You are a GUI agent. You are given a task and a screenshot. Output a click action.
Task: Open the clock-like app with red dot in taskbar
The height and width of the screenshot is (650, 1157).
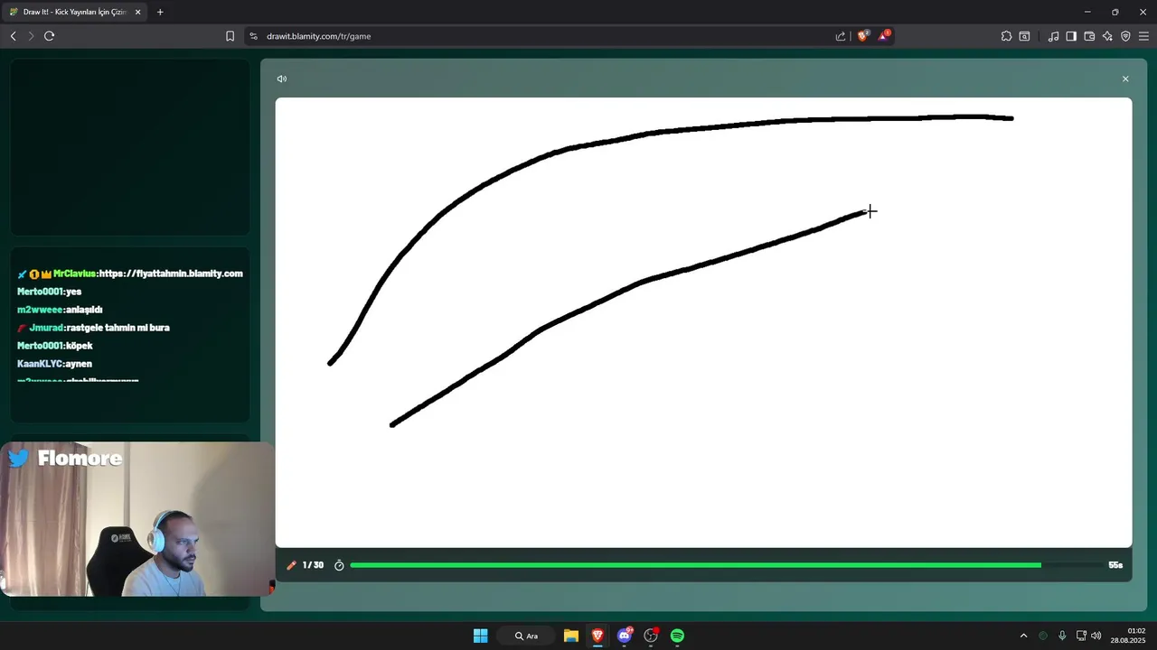click(651, 636)
